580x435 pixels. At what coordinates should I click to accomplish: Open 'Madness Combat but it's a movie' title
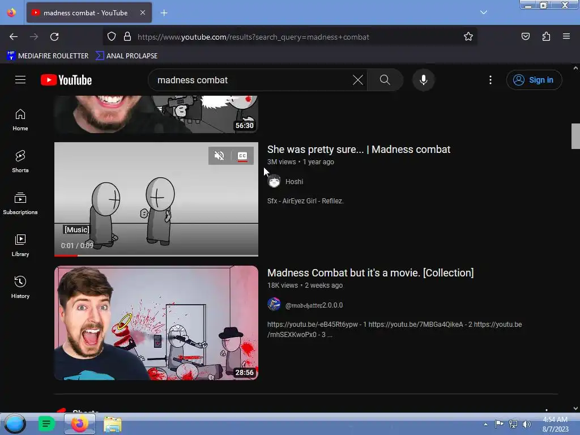click(370, 273)
